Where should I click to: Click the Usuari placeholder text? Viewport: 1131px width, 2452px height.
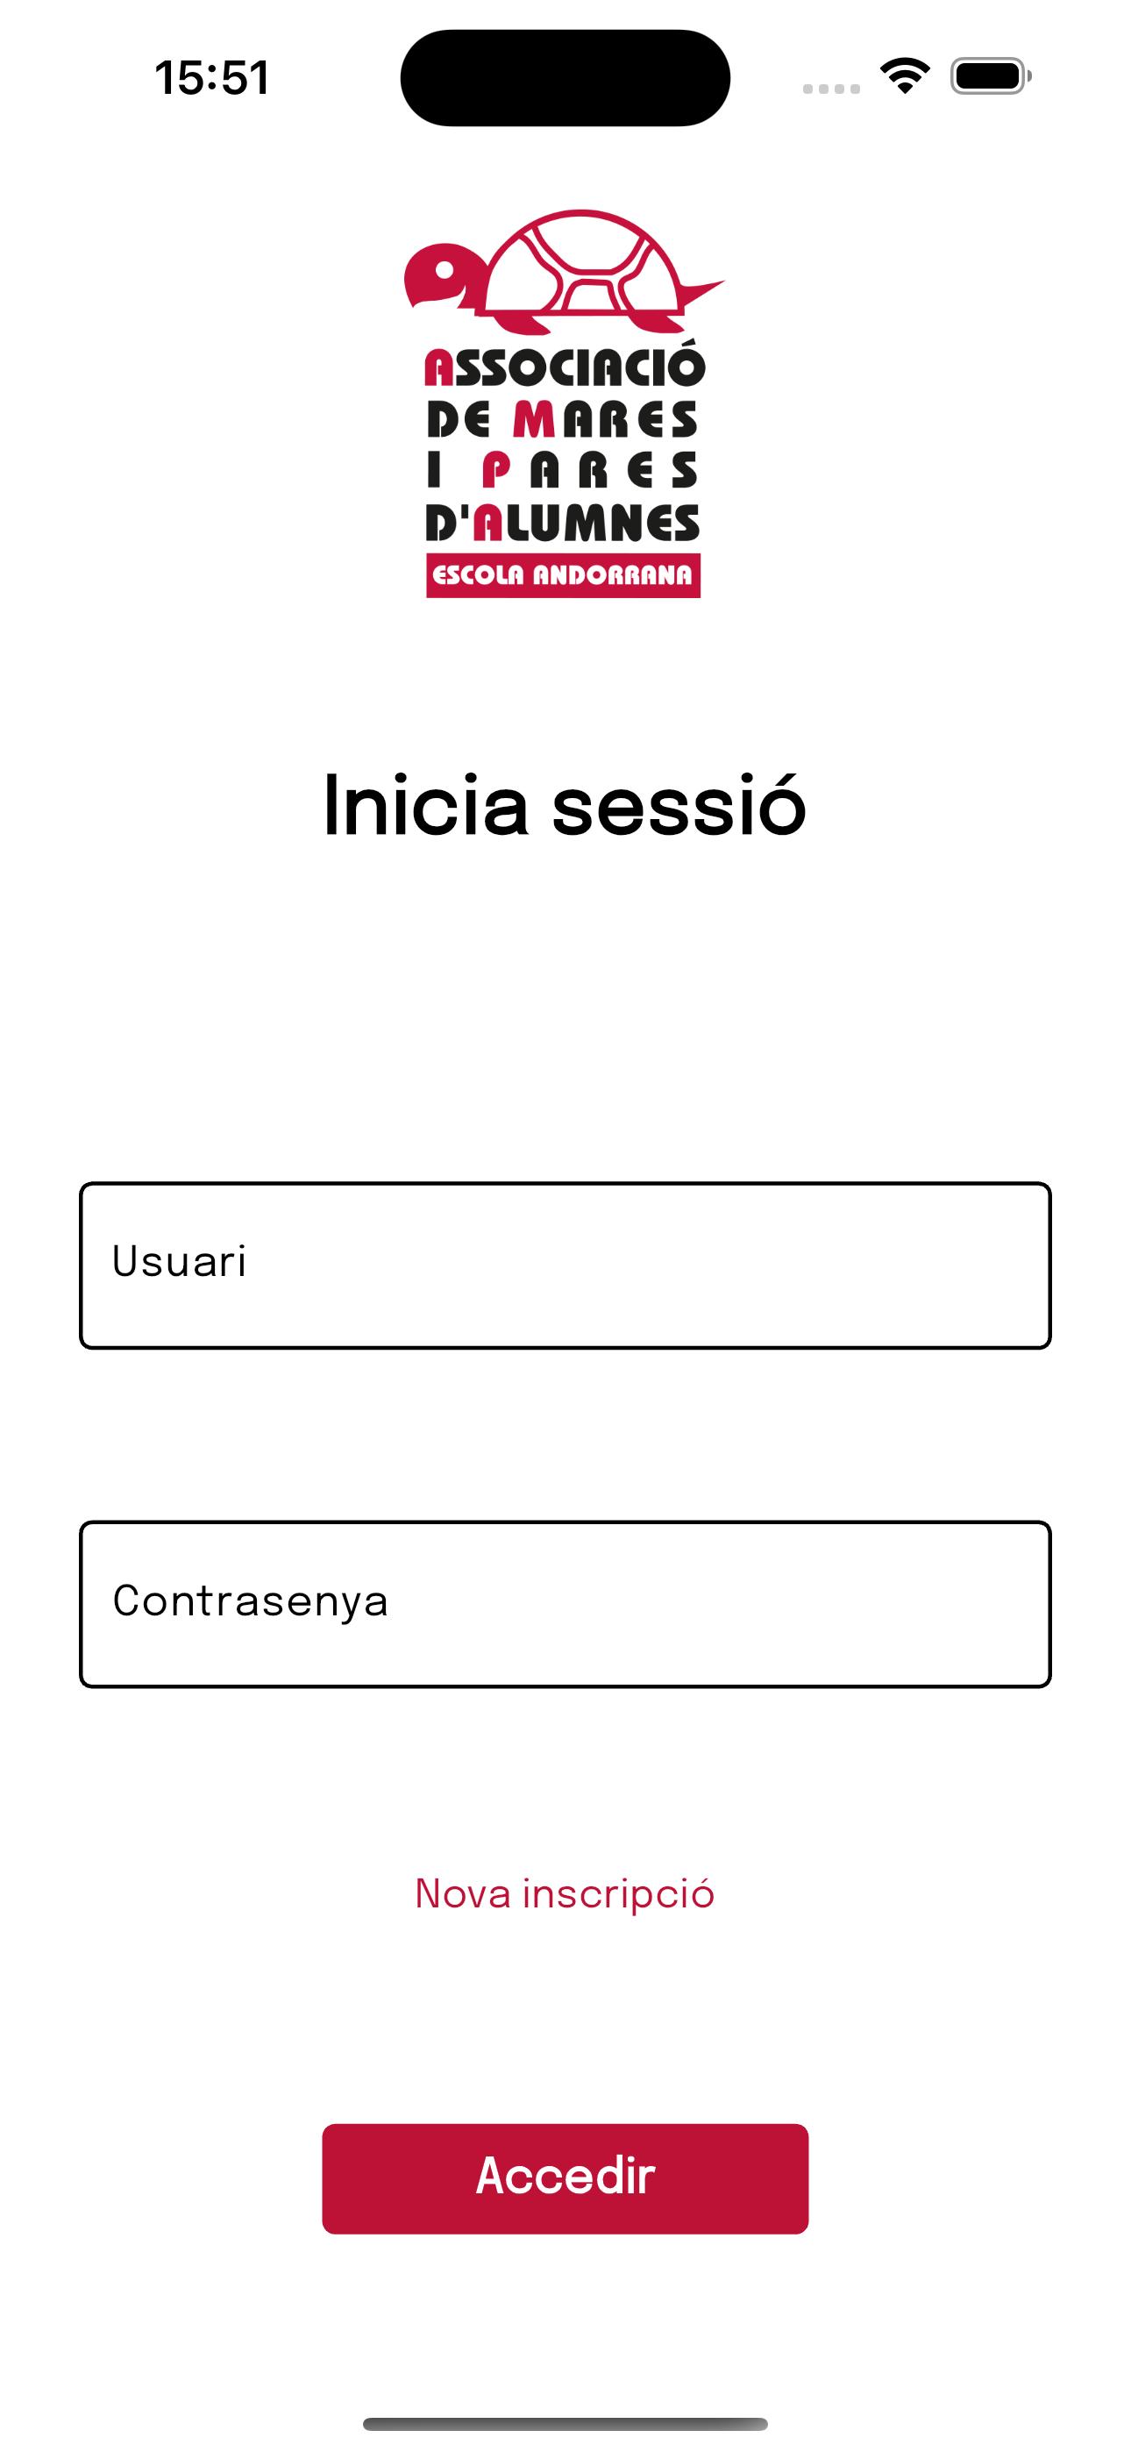click(x=179, y=1261)
